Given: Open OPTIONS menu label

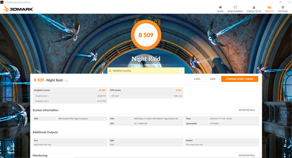Looking at the screenshot, I should (x=283, y=11).
